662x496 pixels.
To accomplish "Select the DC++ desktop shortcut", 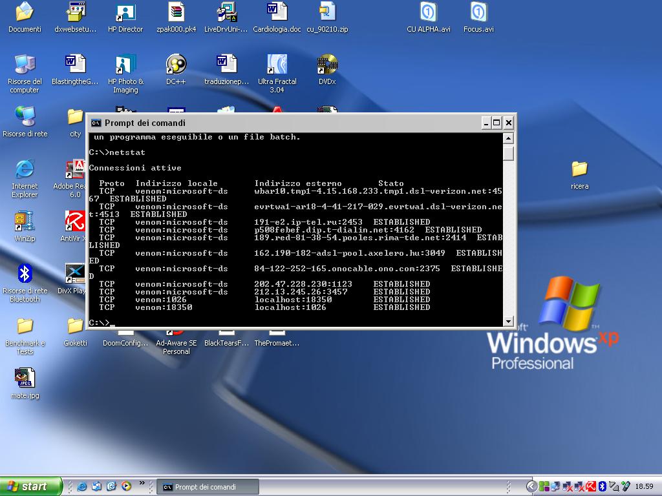I will pyautogui.click(x=176, y=65).
